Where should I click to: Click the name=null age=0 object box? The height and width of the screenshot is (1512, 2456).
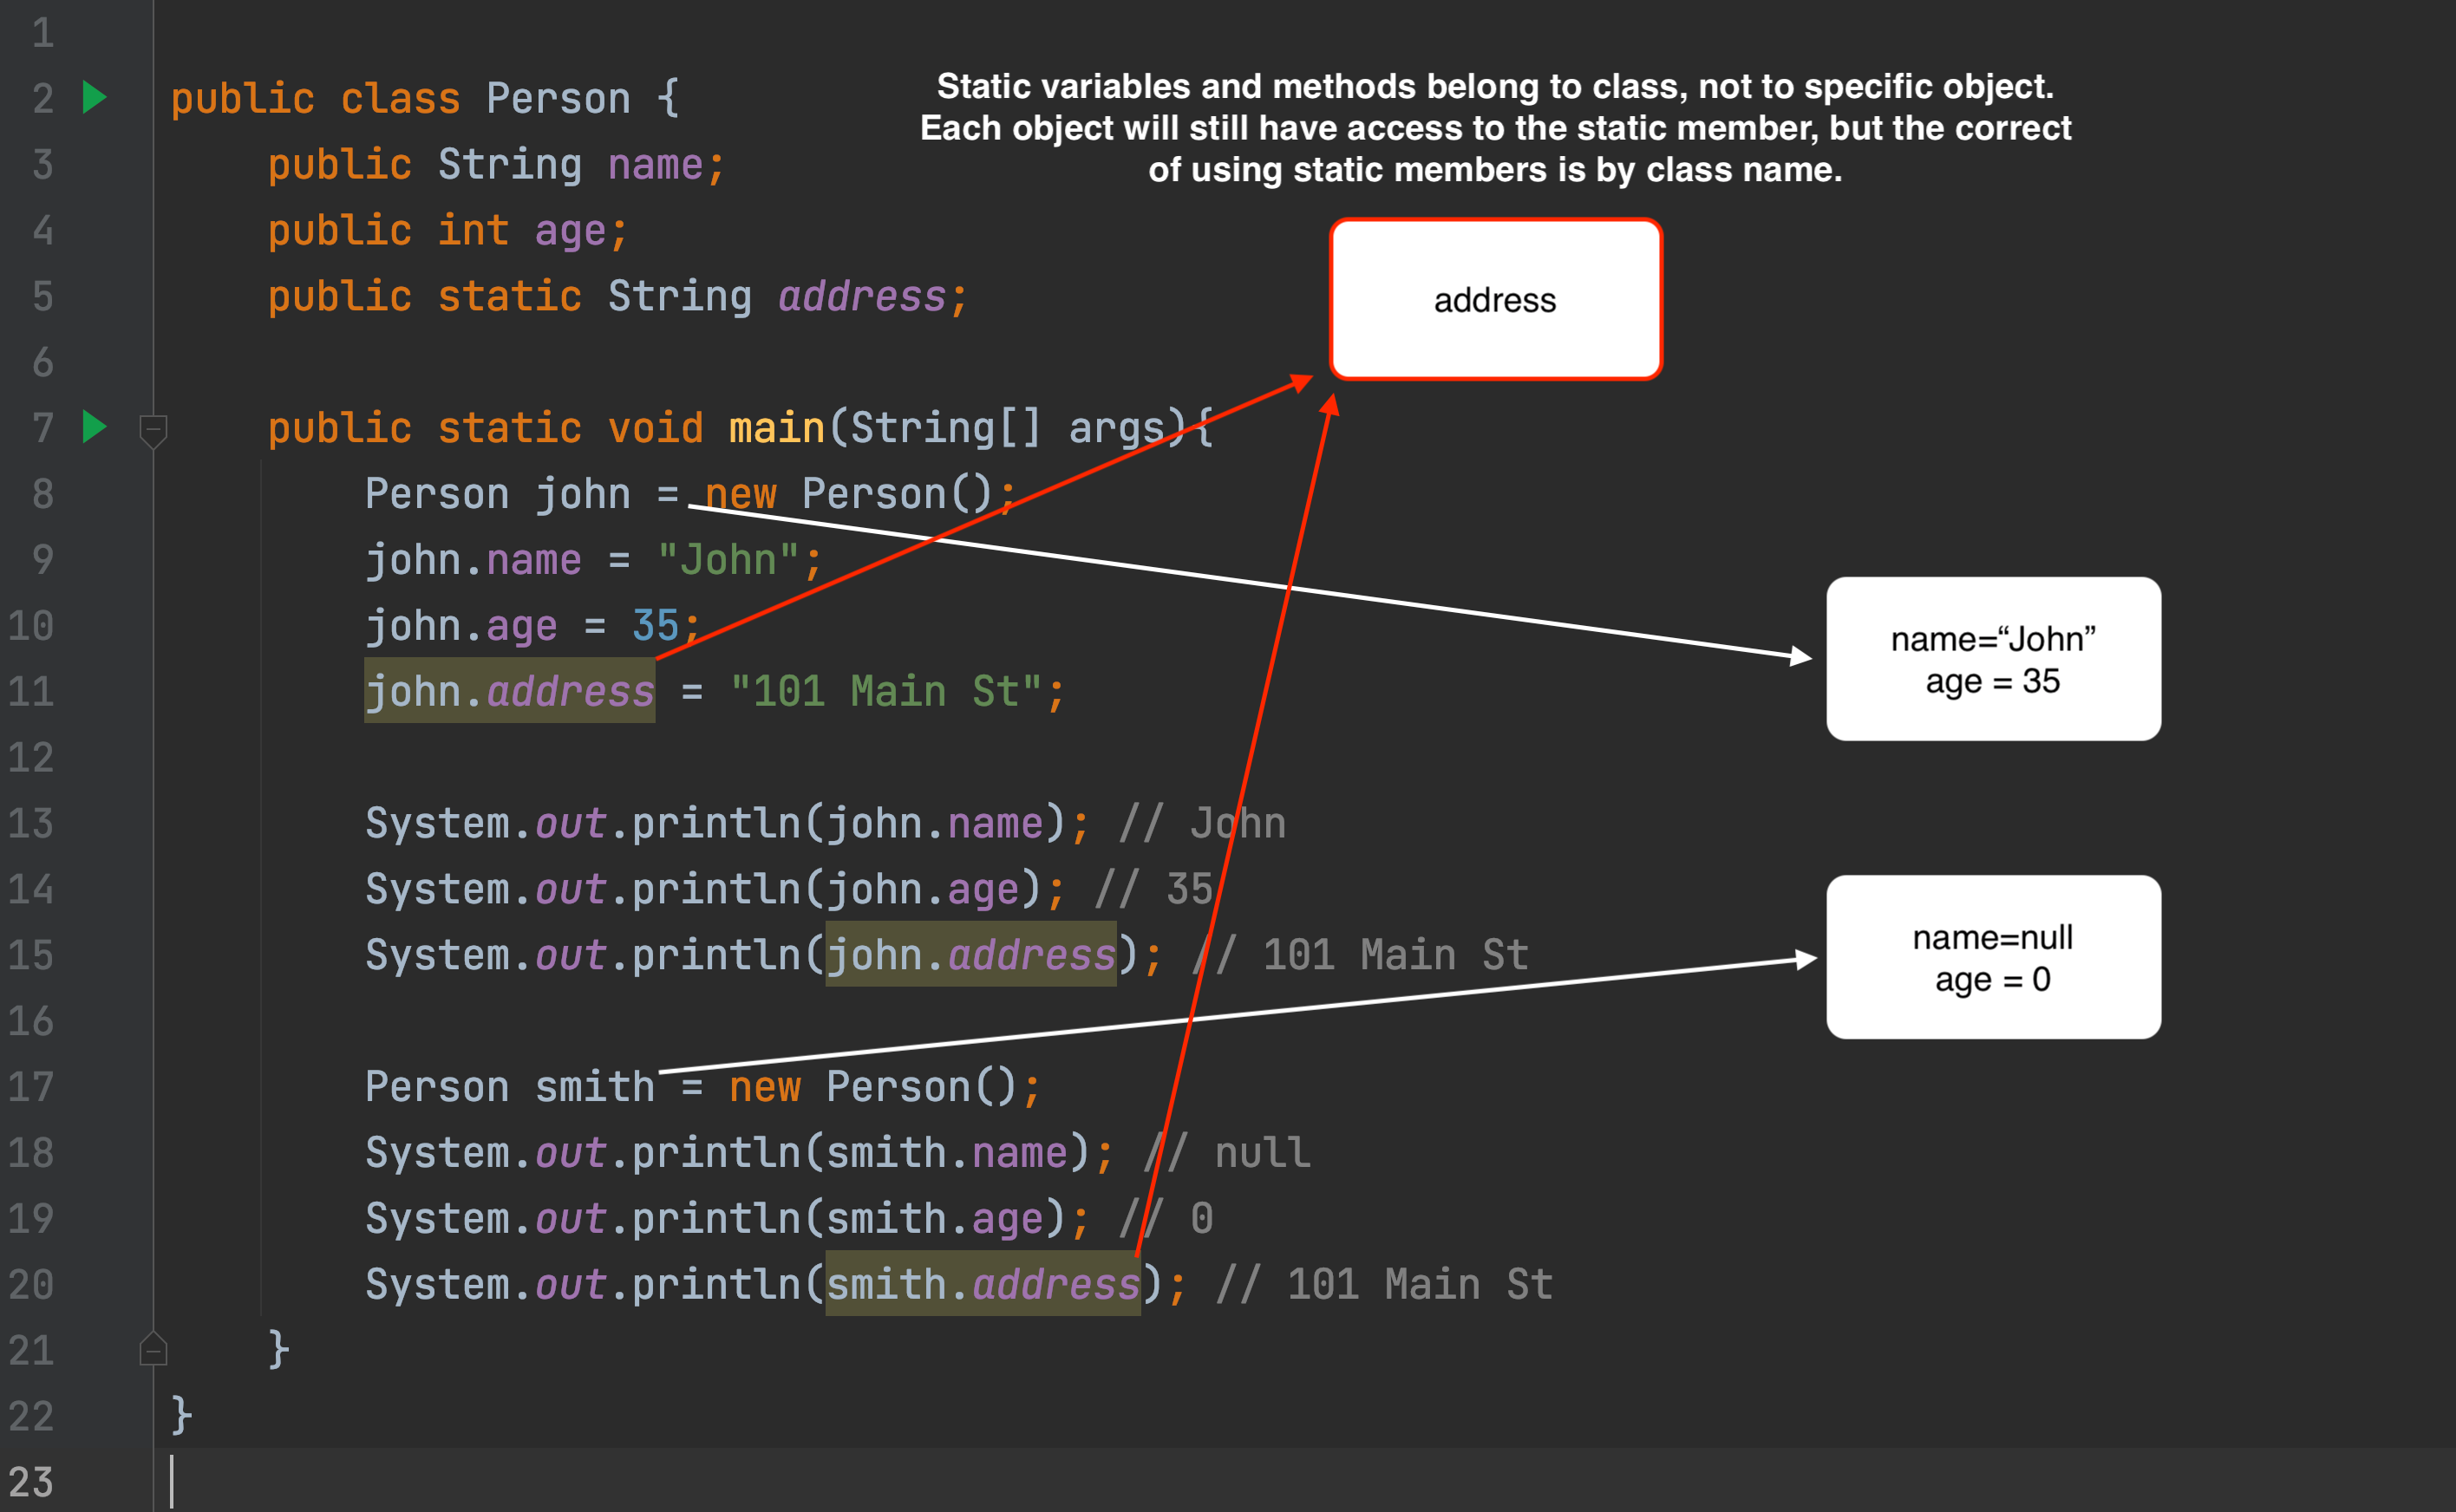[x=1992, y=957]
